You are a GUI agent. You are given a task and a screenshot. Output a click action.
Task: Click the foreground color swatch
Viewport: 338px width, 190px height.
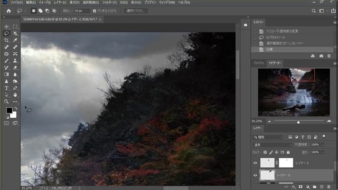pos(9,110)
